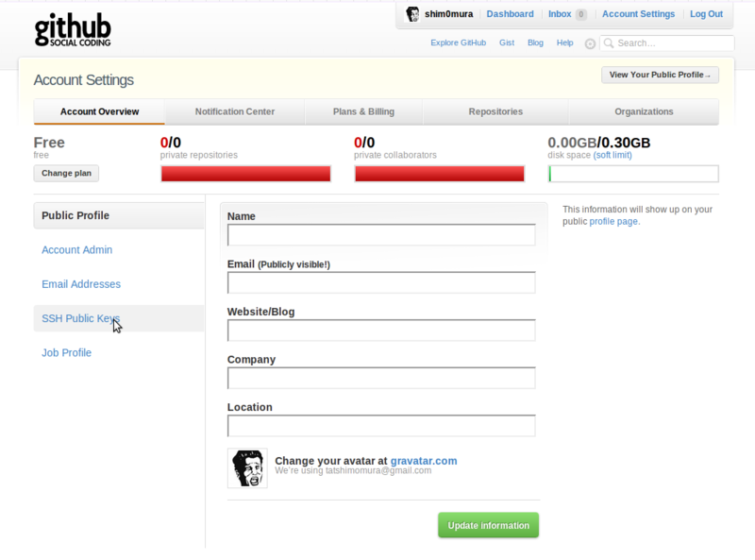This screenshot has width=755, height=560.
Task: Open the Help link
Action: 564,42
